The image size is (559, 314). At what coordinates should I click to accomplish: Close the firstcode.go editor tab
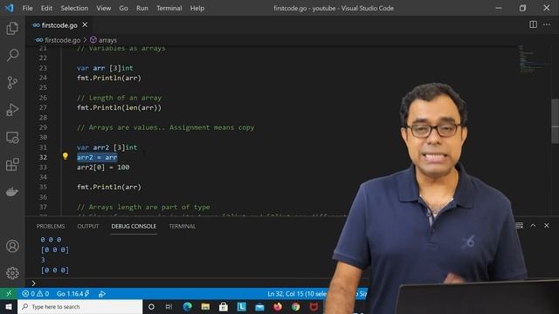tap(85, 24)
